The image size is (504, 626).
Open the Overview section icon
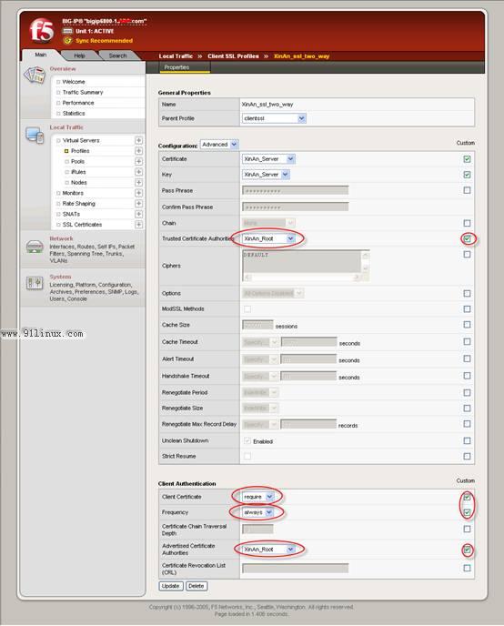(x=35, y=75)
